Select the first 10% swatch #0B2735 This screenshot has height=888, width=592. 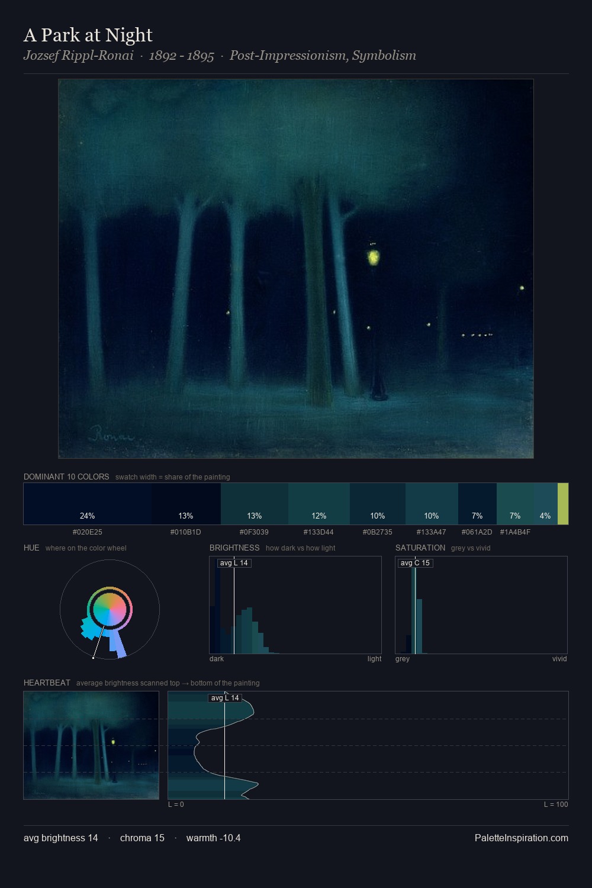tap(378, 504)
